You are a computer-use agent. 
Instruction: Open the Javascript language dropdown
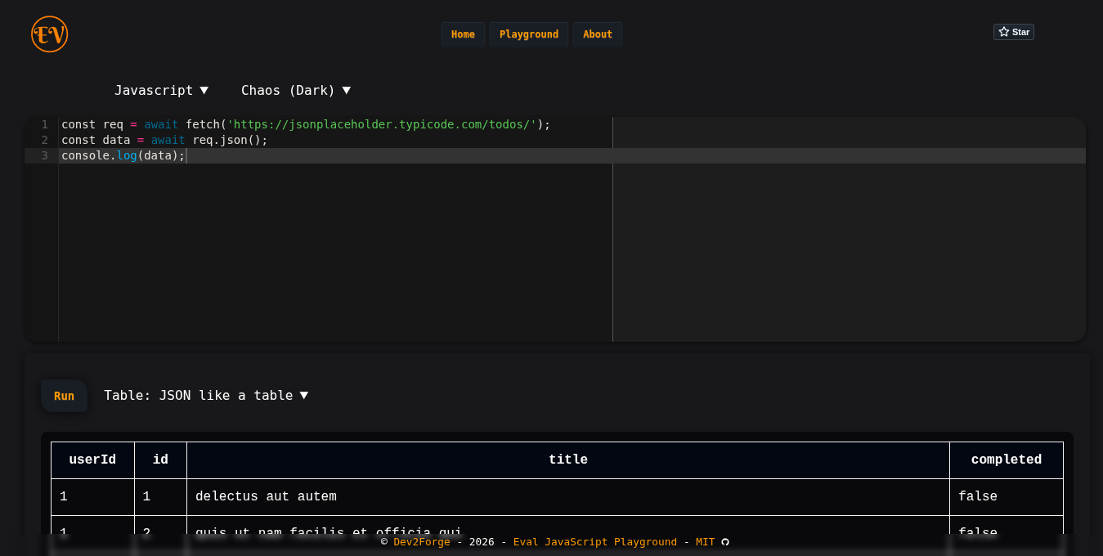161,90
